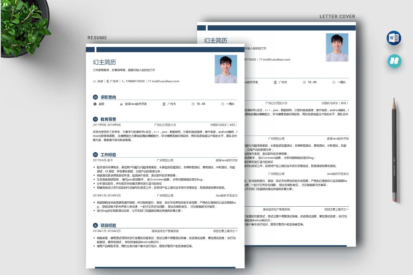
Task: Click 资深Java软件开发 in RESUME 求职意向 row
Action: tap(136, 104)
